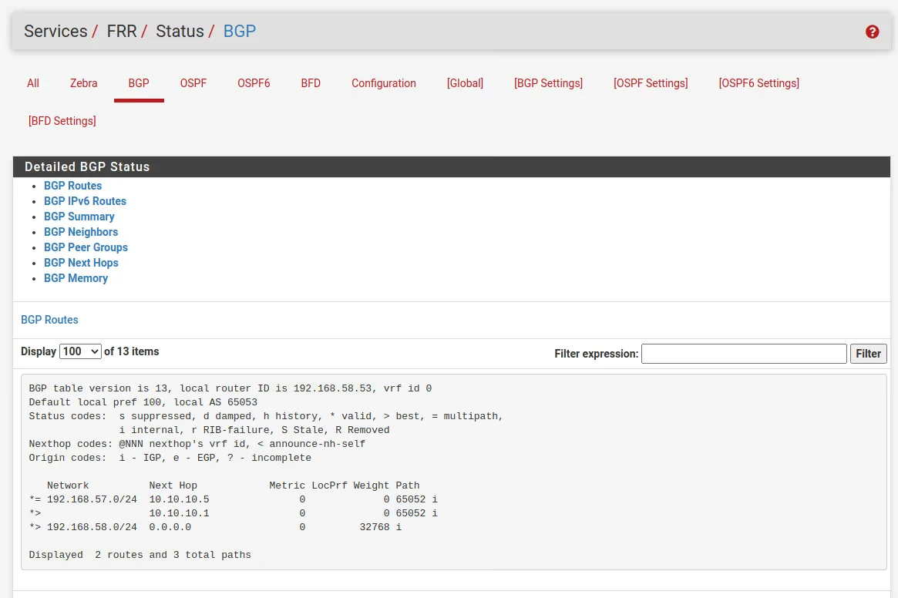Select the All status tab
The height and width of the screenshot is (598, 898).
(32, 83)
